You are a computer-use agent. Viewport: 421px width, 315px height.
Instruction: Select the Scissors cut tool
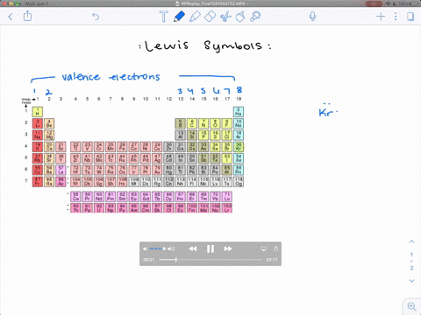pyautogui.click(x=225, y=17)
